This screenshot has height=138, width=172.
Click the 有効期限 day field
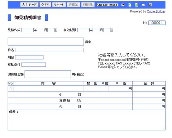pyautogui.click(x=107, y=30)
